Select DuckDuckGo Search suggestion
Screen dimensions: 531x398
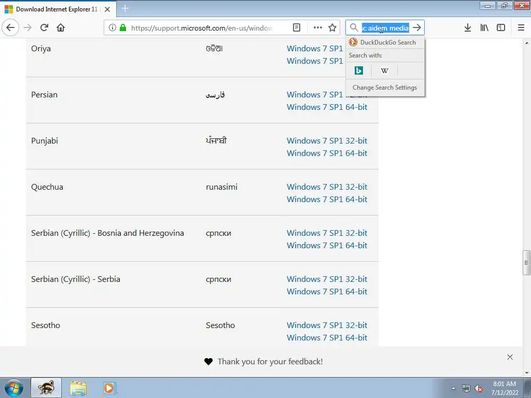pyautogui.click(x=385, y=42)
